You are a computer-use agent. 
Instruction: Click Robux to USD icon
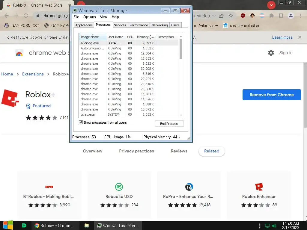(119, 187)
